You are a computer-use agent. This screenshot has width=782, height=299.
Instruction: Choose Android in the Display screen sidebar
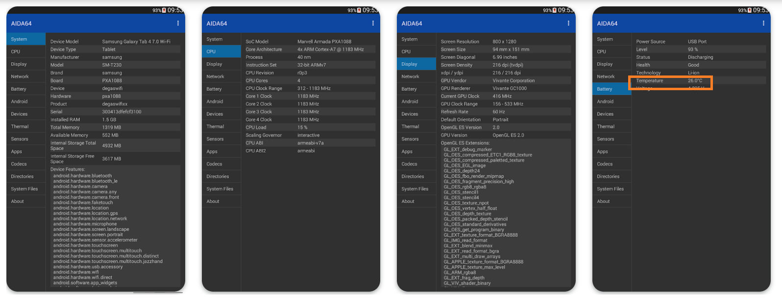(416, 101)
